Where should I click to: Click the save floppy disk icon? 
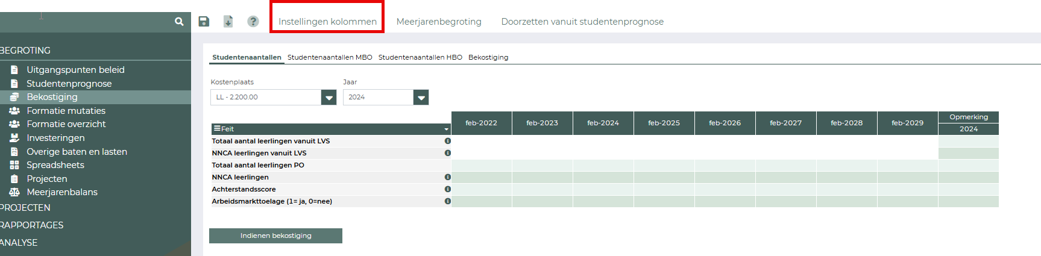(204, 22)
